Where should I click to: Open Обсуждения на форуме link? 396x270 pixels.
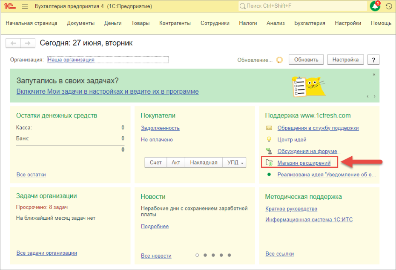(307, 151)
